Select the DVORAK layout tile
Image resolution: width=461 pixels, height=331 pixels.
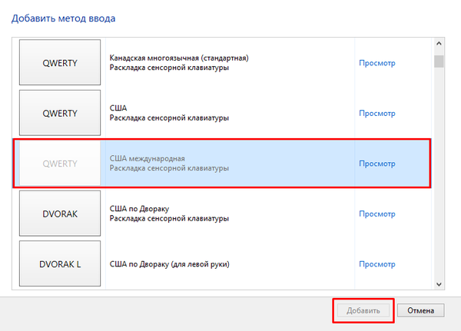60,213
